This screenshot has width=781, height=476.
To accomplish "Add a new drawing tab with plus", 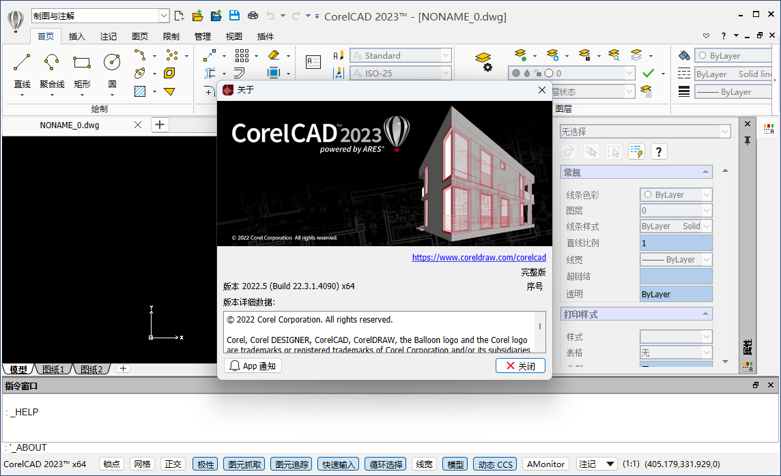I will [x=159, y=124].
